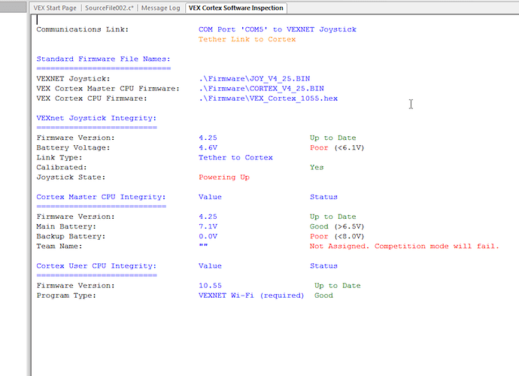Viewport: 519px width, 376px height.
Task: Click the 'Program Type:' label
Action: coord(66,296)
